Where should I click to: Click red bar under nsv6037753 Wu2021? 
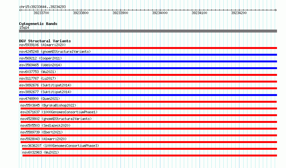tap(148, 75)
